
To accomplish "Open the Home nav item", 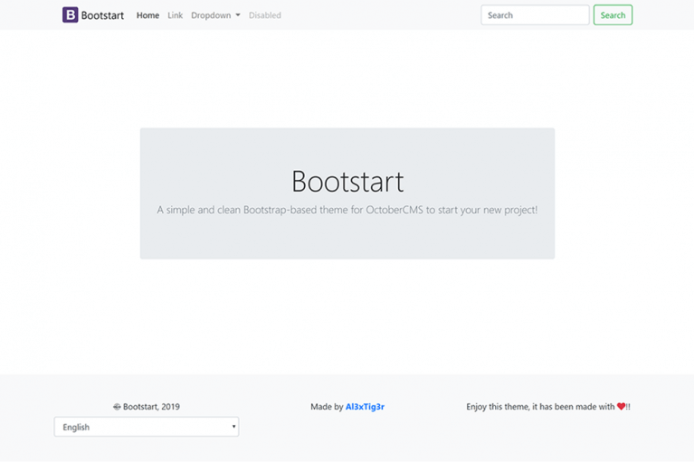I will pos(147,15).
